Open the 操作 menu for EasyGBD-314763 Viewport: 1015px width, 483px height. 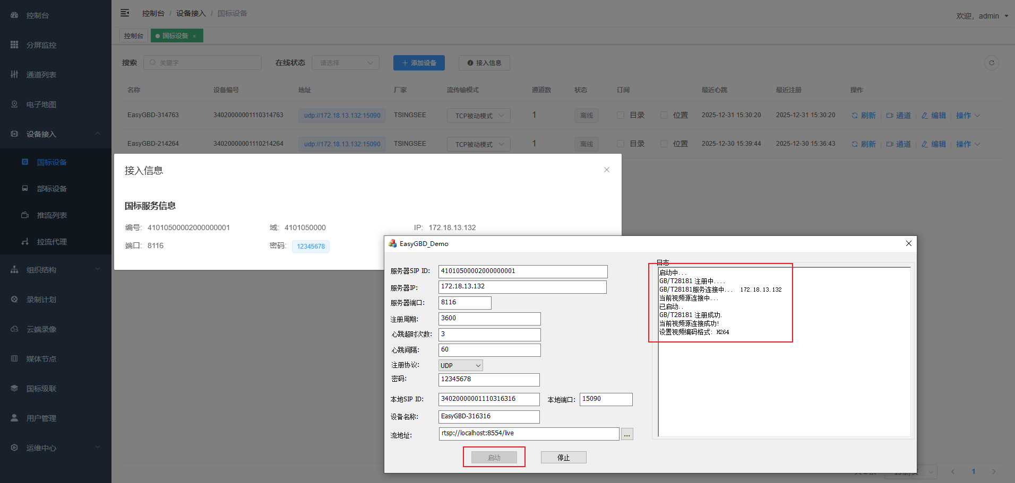[x=968, y=116]
